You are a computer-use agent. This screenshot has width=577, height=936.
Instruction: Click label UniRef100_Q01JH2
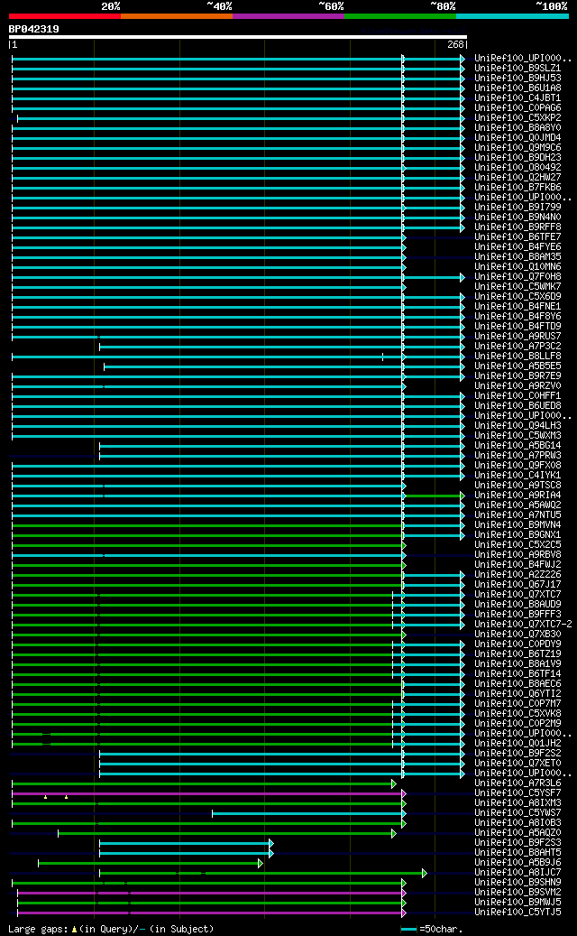coord(517,743)
